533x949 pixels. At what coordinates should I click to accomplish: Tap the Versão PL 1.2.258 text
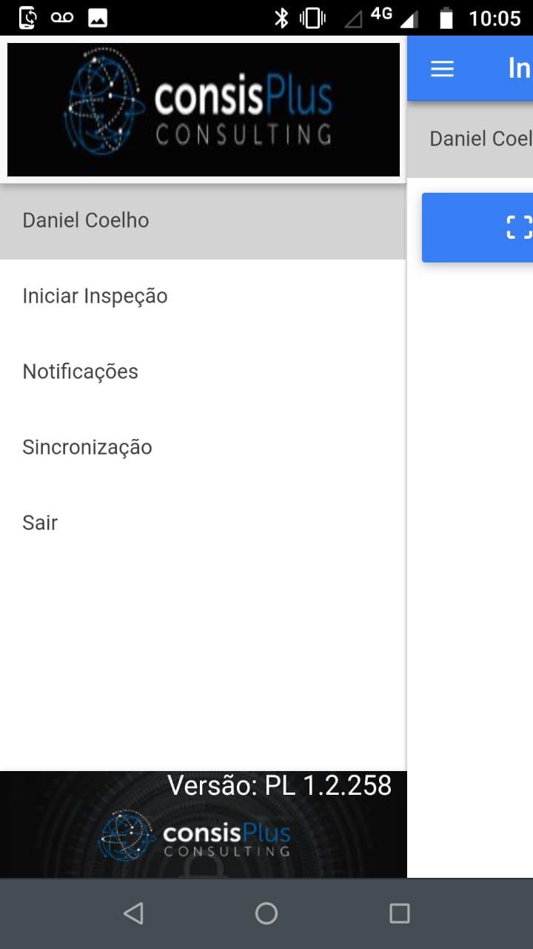pos(280,786)
